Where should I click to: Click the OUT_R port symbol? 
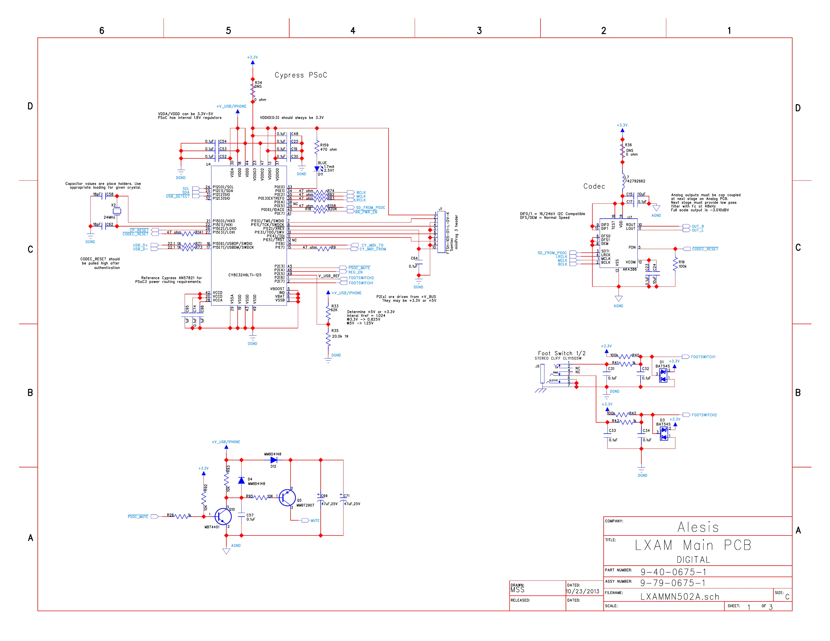click(x=686, y=226)
